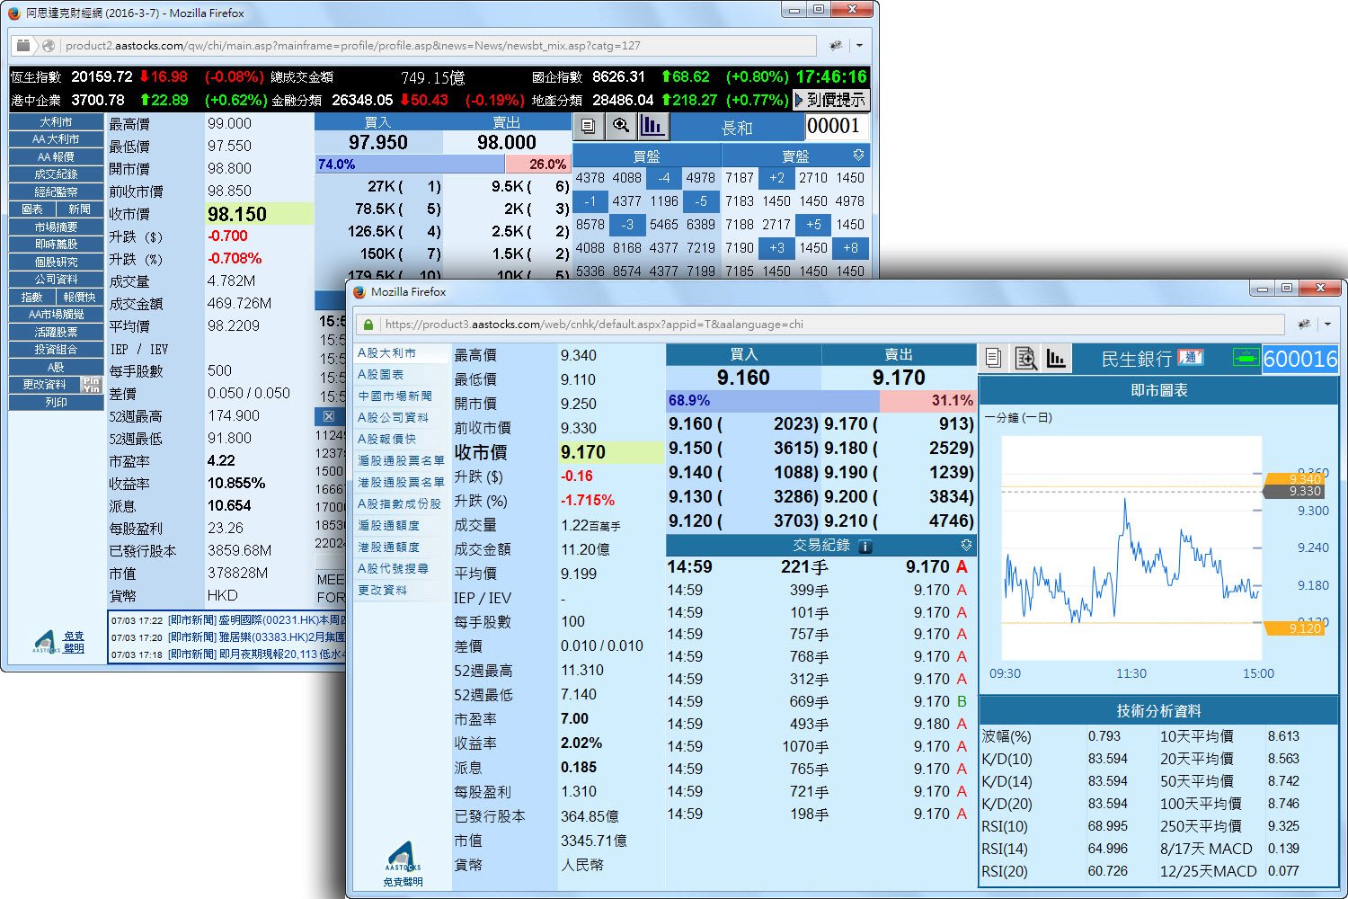Open 即時窩股 sidebar item
The image size is (1348, 899).
tap(56, 245)
